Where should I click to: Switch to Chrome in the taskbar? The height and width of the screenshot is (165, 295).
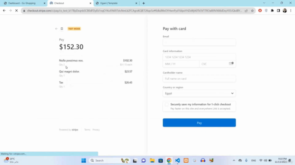pos(169,160)
